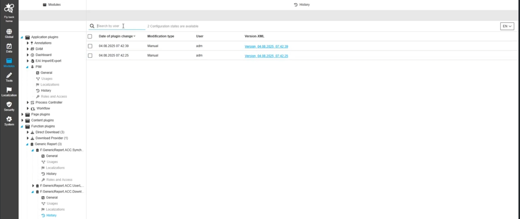Expand the F.GenericReport.ACC.UserL... node
Viewport: 520px width, 219px height.
[33, 186]
